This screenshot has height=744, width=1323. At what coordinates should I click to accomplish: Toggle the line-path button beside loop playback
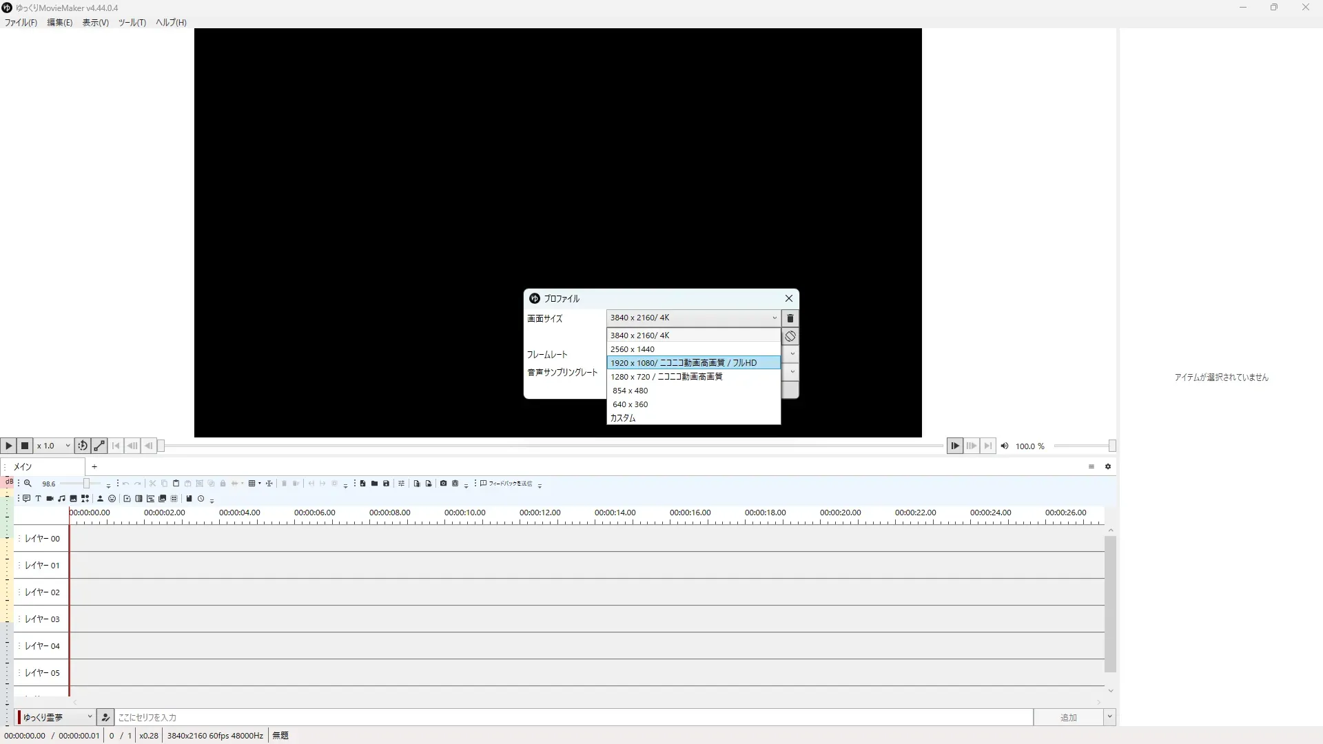click(99, 446)
